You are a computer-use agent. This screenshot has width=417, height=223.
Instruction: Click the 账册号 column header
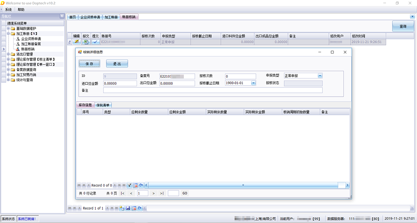click(x=120, y=36)
